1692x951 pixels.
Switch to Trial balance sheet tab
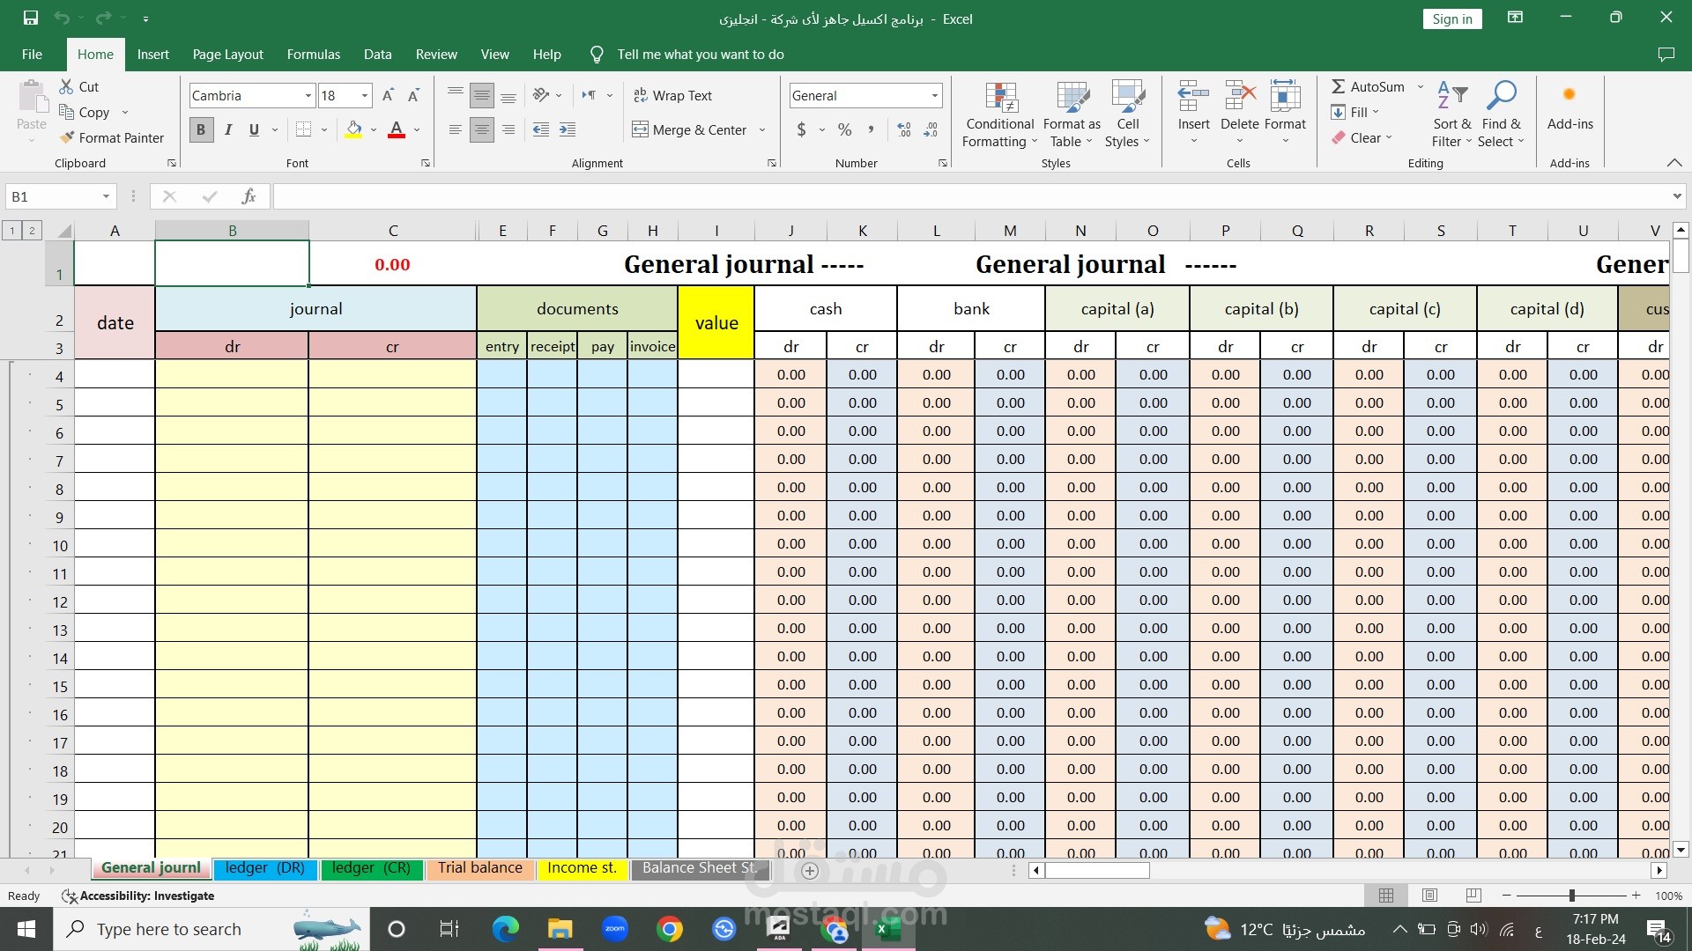479,868
